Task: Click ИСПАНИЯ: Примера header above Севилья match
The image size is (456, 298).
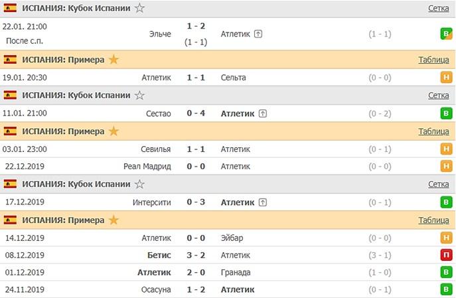Action: pos(63,131)
